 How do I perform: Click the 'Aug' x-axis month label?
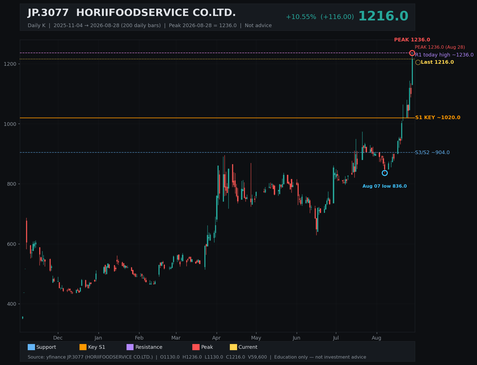pyautogui.click(x=377, y=338)
